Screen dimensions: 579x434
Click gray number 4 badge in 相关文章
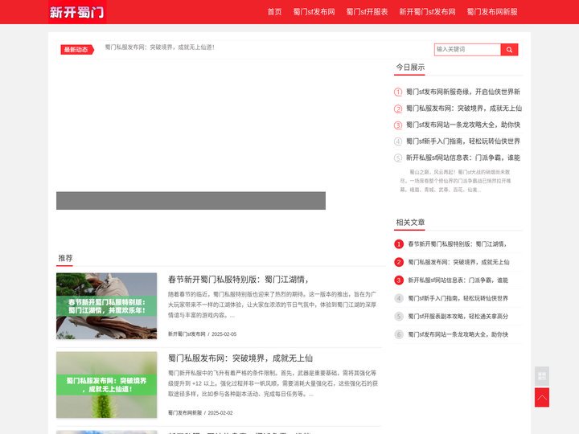(x=399, y=298)
